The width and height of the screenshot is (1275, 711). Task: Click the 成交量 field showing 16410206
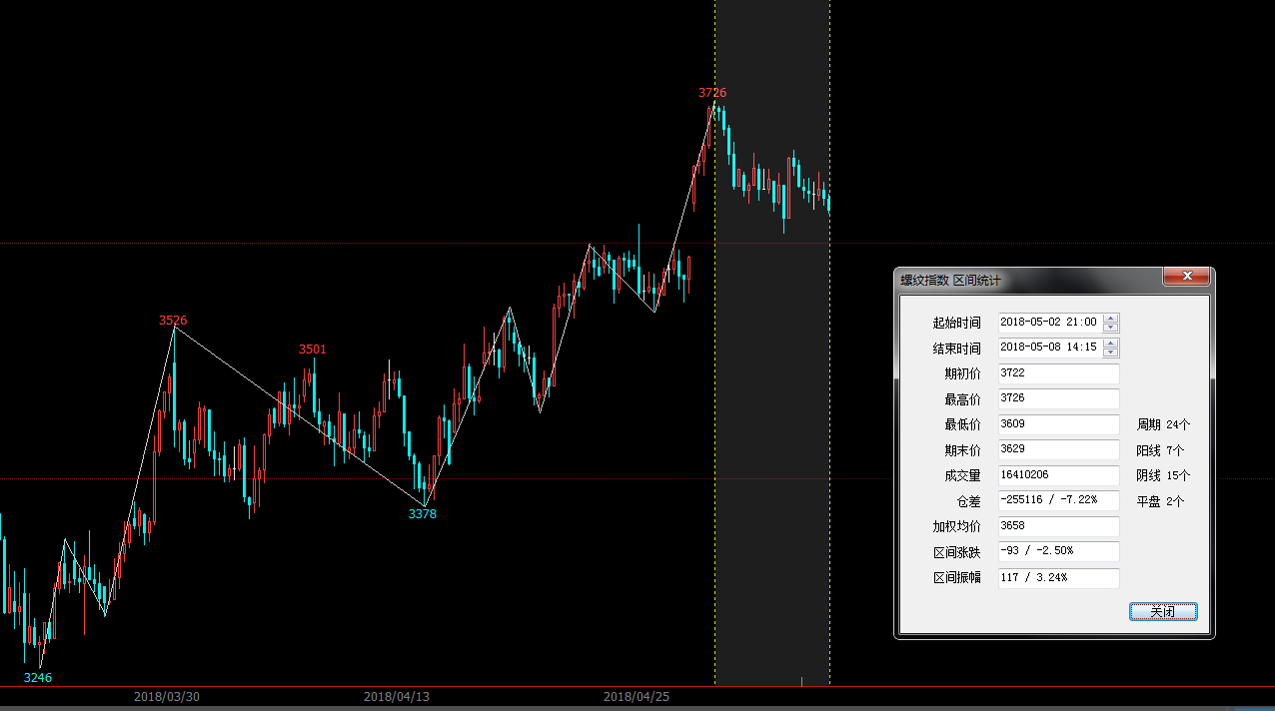point(1059,475)
